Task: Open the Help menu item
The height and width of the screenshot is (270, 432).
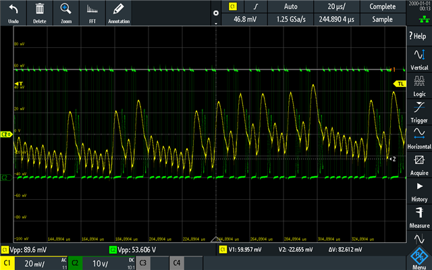Action: pyautogui.click(x=419, y=36)
